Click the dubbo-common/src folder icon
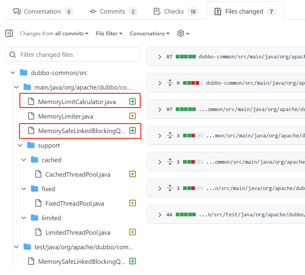 (x=24, y=73)
